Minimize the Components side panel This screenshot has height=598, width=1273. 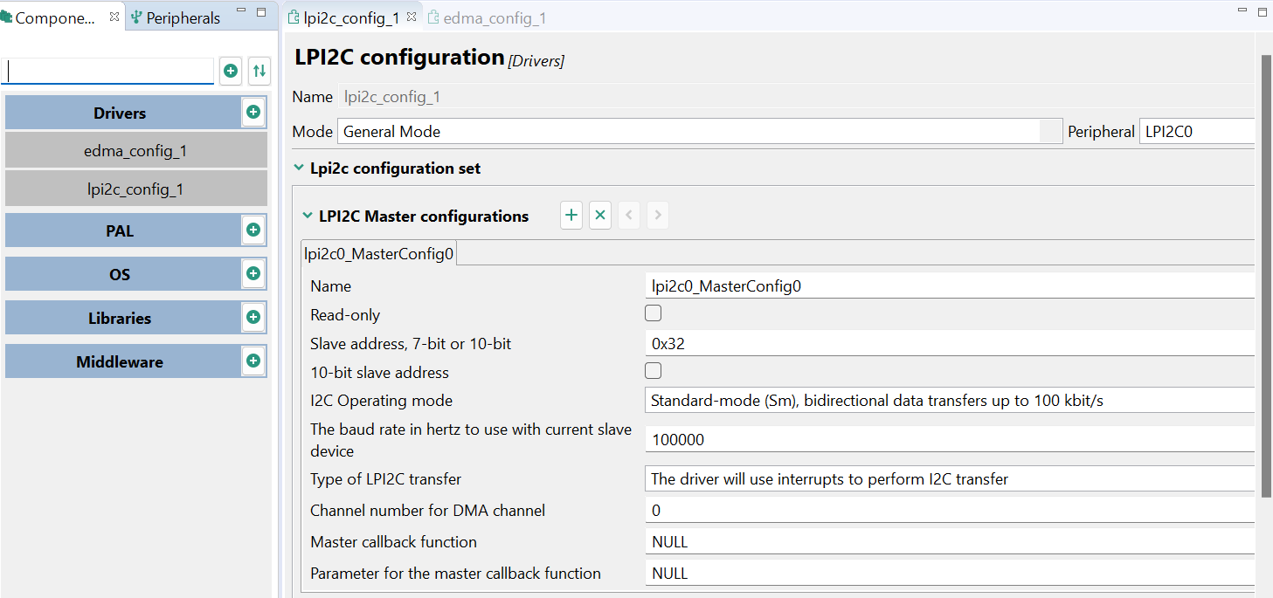coord(241,11)
